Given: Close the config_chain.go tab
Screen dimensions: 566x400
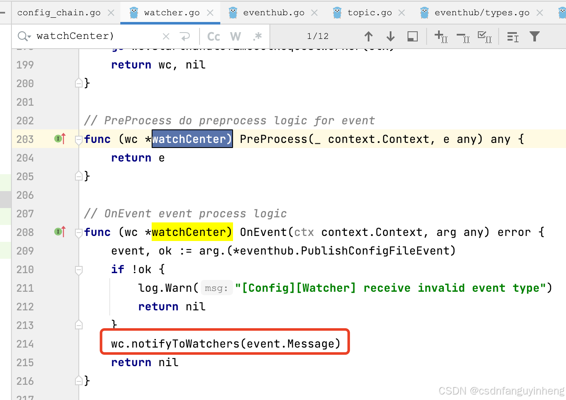Looking at the screenshot, I should pos(111,13).
